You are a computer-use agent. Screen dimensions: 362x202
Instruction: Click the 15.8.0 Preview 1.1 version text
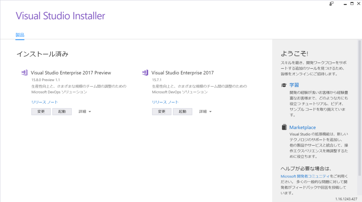tap(46, 80)
